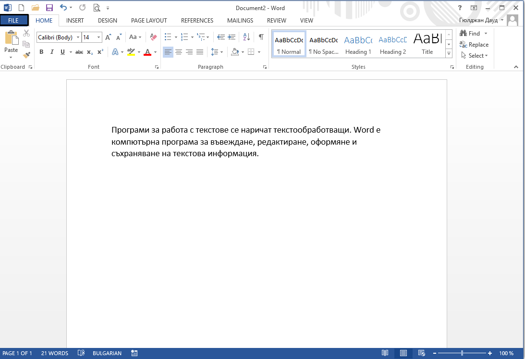Click the Bullets list icon
The width and height of the screenshot is (525, 359).
(168, 37)
